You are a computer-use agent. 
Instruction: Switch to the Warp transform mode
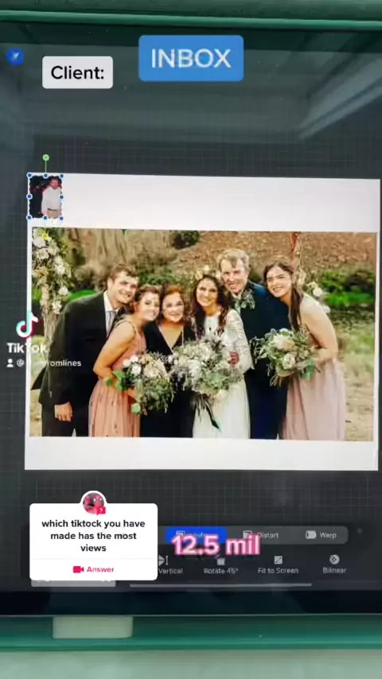[322, 535]
